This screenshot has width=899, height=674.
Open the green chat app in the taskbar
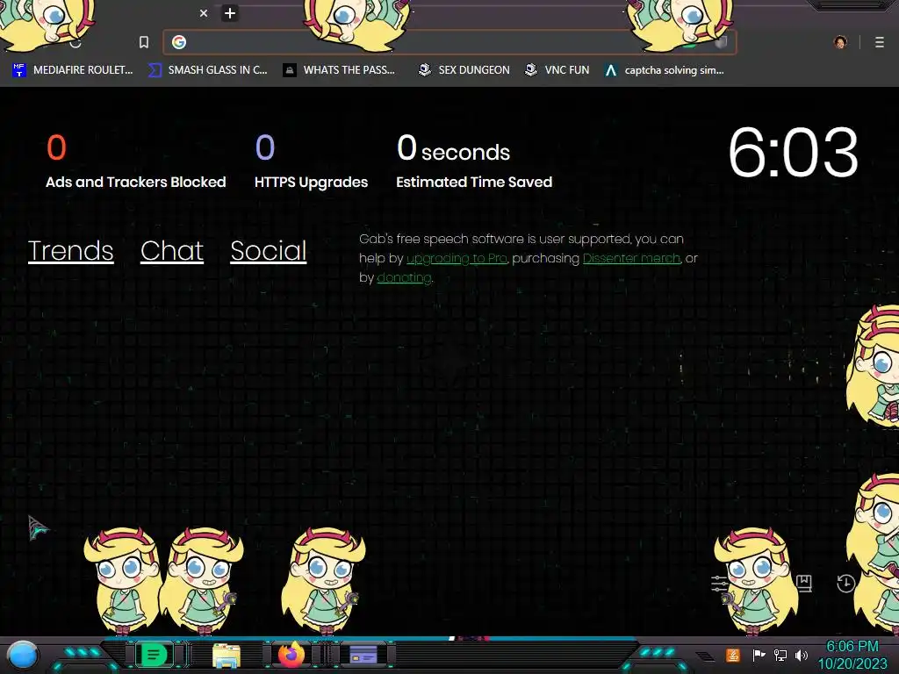click(x=154, y=655)
